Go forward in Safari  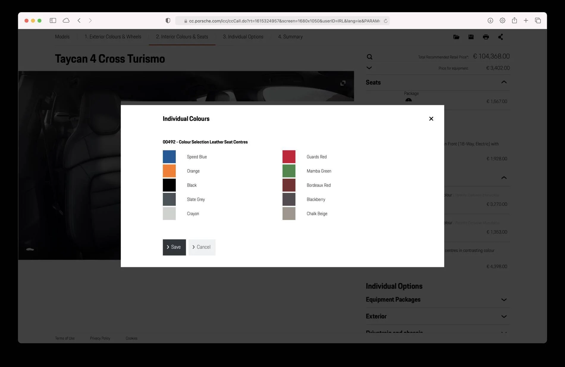(x=90, y=20)
